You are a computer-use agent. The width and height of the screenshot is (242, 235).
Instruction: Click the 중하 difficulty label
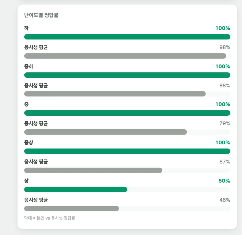29,66
